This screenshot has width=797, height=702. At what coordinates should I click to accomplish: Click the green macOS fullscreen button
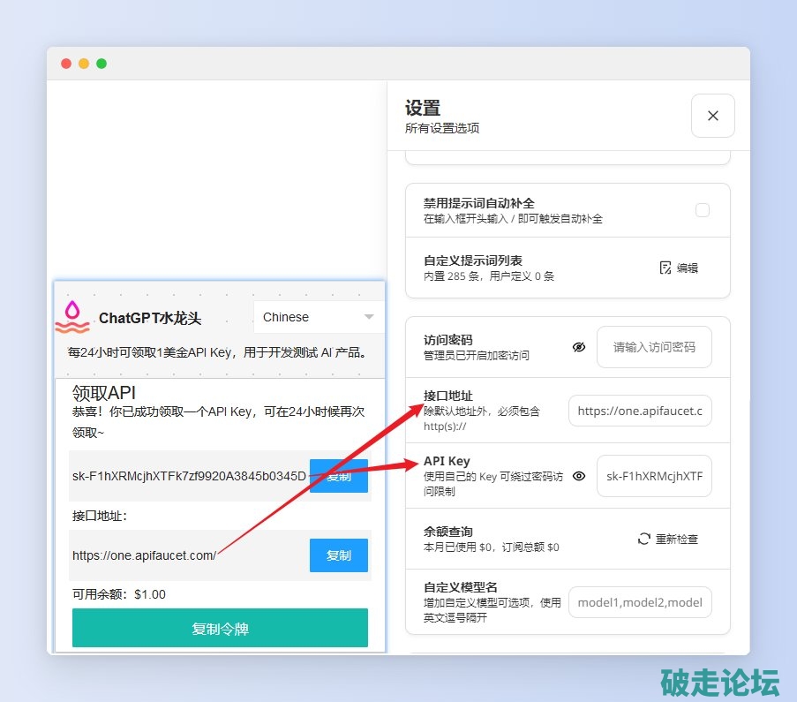click(x=102, y=64)
